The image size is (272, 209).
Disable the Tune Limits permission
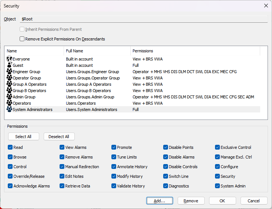click(x=114, y=157)
